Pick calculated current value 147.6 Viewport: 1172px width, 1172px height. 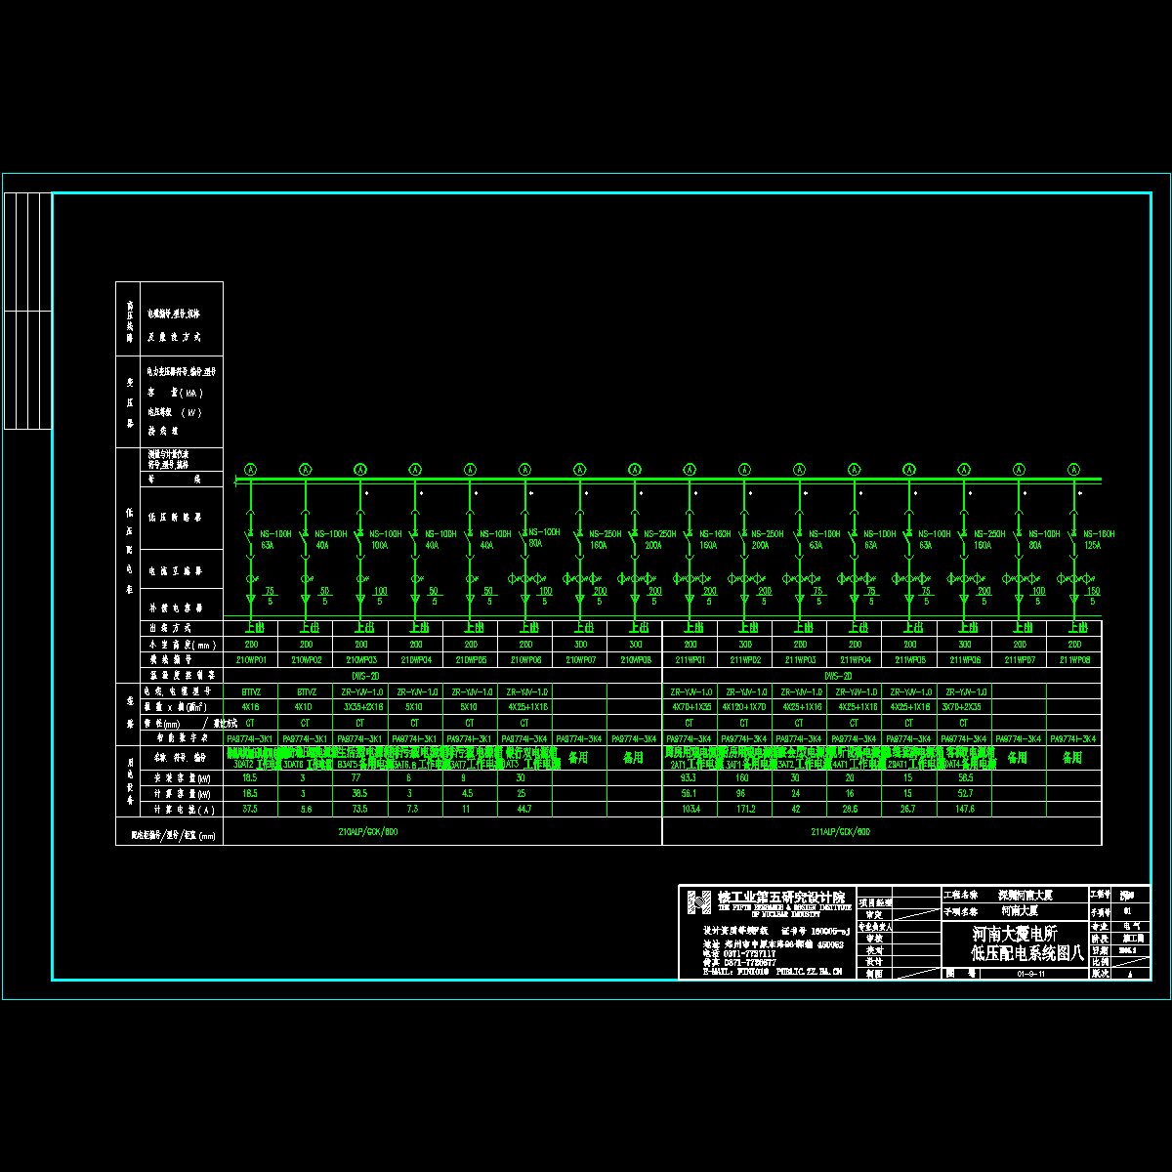965,810
